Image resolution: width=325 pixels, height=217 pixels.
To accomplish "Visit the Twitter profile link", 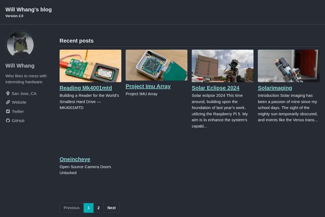I will pyautogui.click(x=18, y=111).
